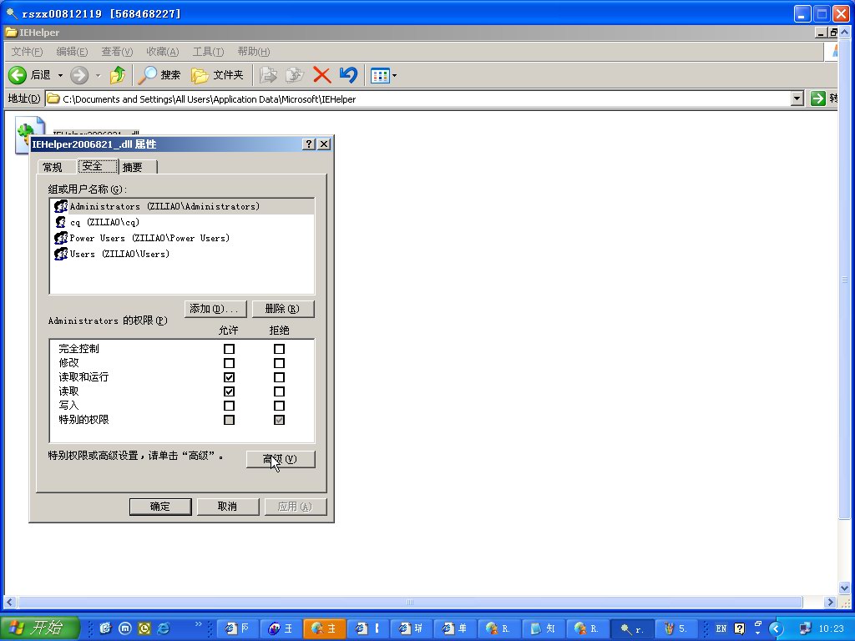Click the Back arrow in the Explorer toolbar
Image resolution: width=855 pixels, height=641 pixels.
(x=18, y=74)
